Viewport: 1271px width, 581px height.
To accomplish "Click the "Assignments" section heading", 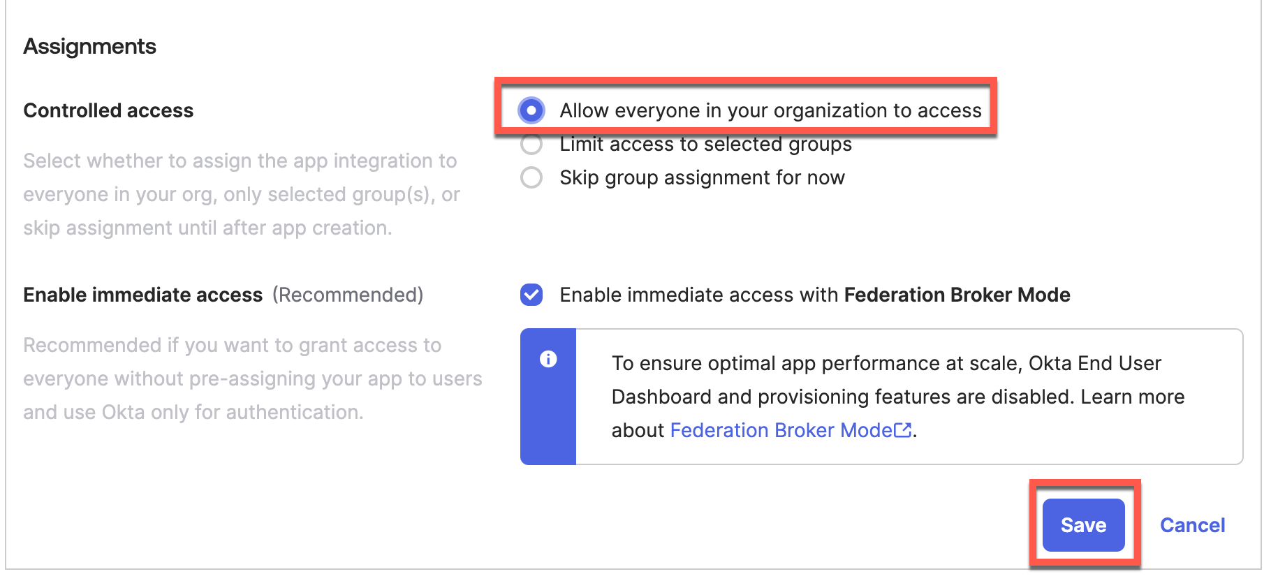I will tap(90, 46).
